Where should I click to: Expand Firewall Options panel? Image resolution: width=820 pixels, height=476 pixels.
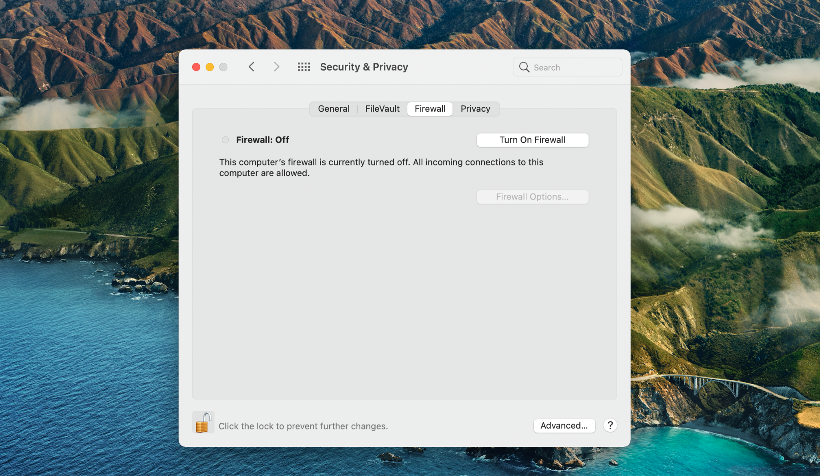533,197
